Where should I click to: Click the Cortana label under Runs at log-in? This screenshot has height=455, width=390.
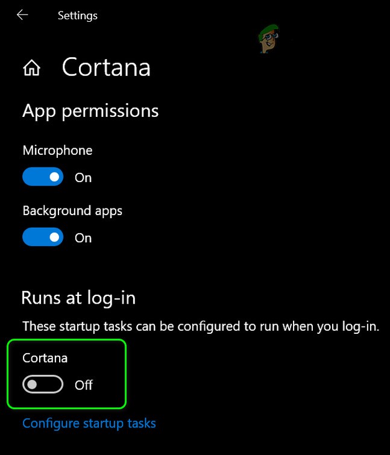[45, 358]
